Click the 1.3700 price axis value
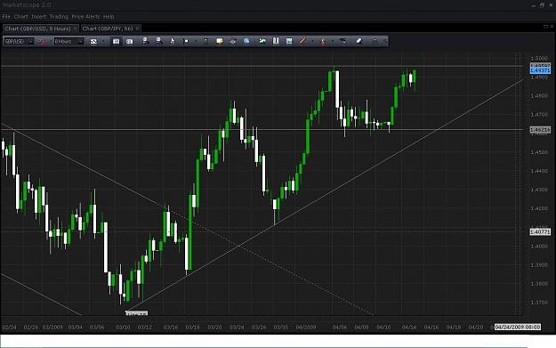The width and height of the screenshot is (556, 348). tap(539, 303)
